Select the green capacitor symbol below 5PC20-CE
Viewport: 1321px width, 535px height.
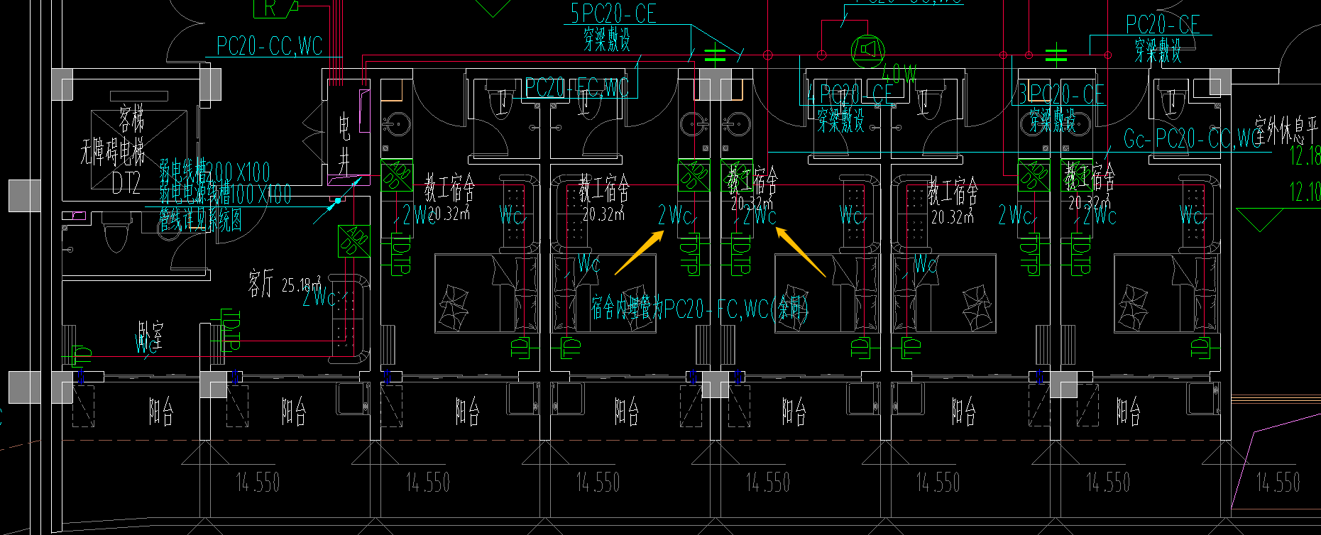pos(715,53)
